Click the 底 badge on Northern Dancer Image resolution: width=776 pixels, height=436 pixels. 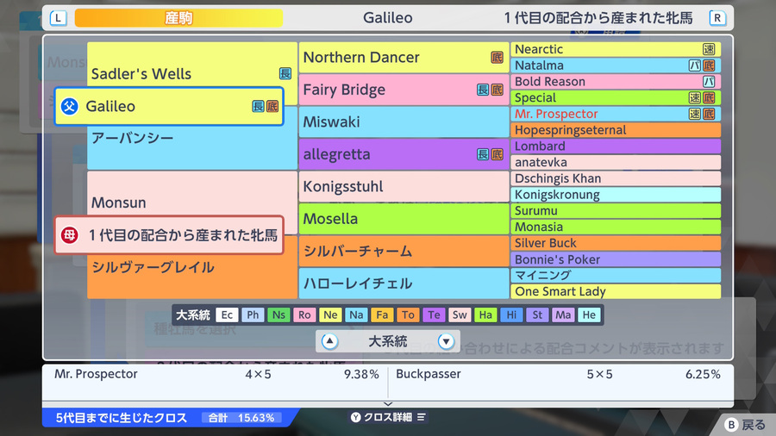[497, 58]
